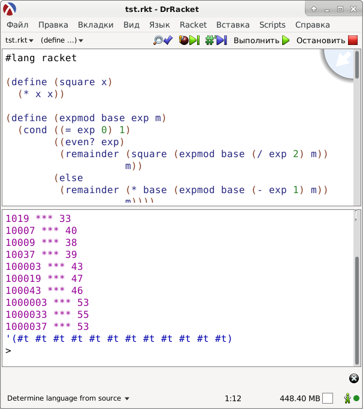Open the Правка menu

[x=53, y=25]
